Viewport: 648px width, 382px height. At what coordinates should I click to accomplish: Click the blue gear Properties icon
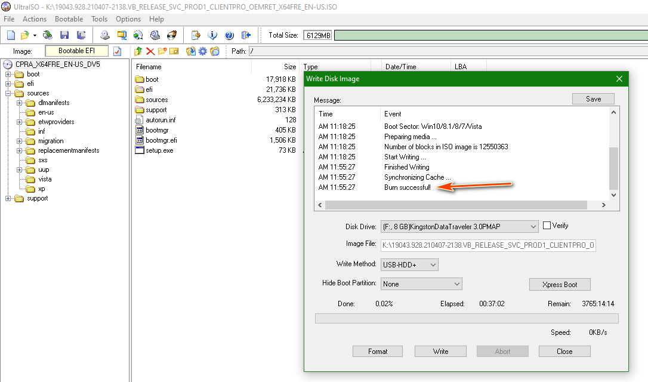202,51
